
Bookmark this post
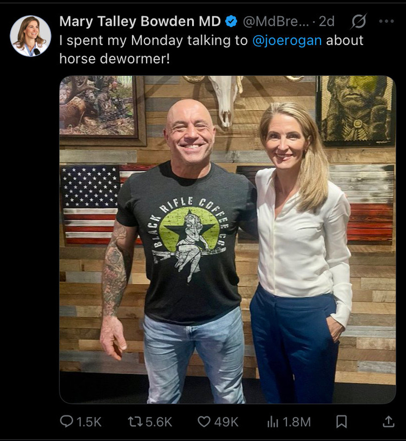click(x=341, y=421)
